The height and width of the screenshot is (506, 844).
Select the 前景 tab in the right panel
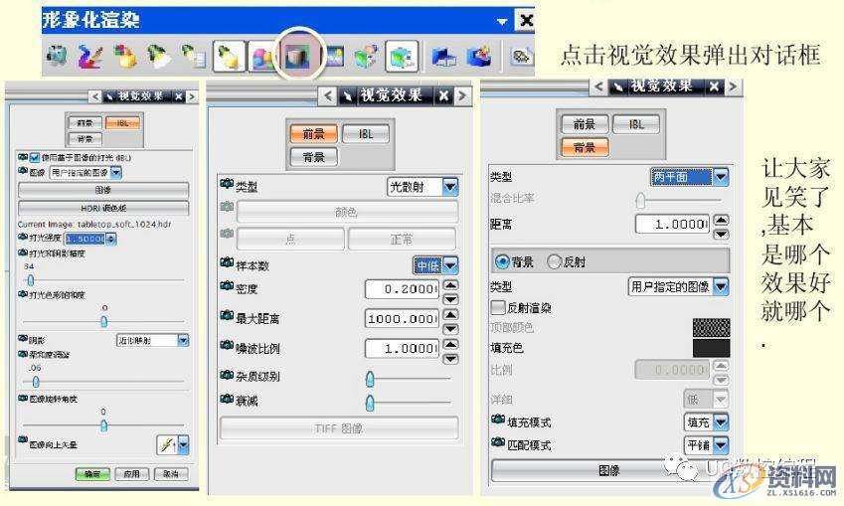pyautogui.click(x=585, y=124)
